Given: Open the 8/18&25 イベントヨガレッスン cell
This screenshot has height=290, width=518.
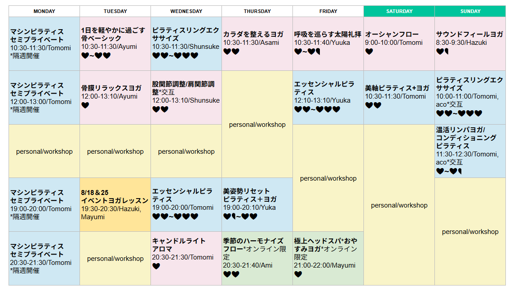Looking at the screenshot, I should 115,205.
